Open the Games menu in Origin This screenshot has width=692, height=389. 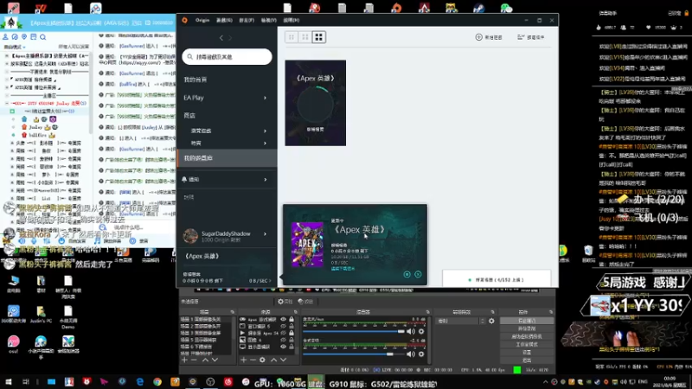pos(224,20)
